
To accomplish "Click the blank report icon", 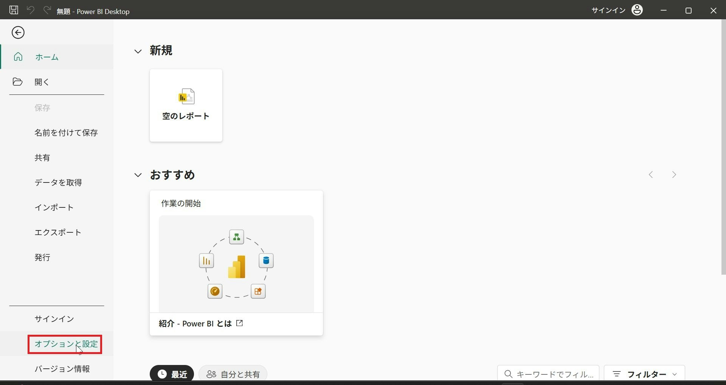I will pyautogui.click(x=186, y=96).
